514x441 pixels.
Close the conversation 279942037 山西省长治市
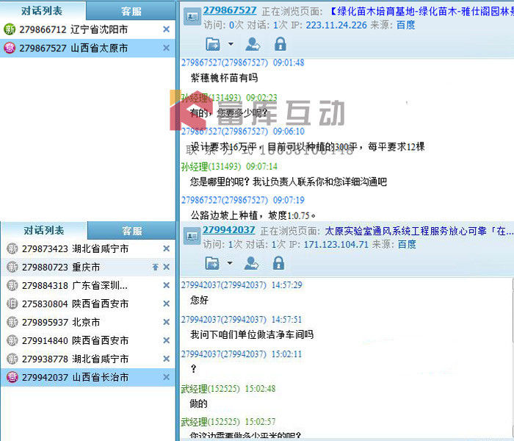(166, 377)
